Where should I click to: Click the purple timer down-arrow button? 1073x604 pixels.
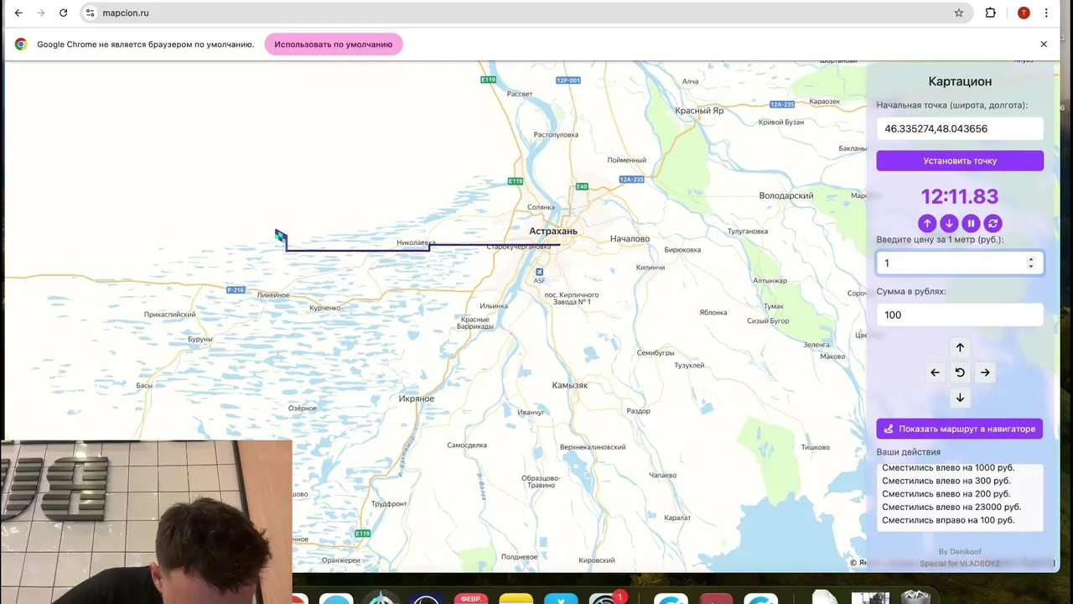(949, 223)
